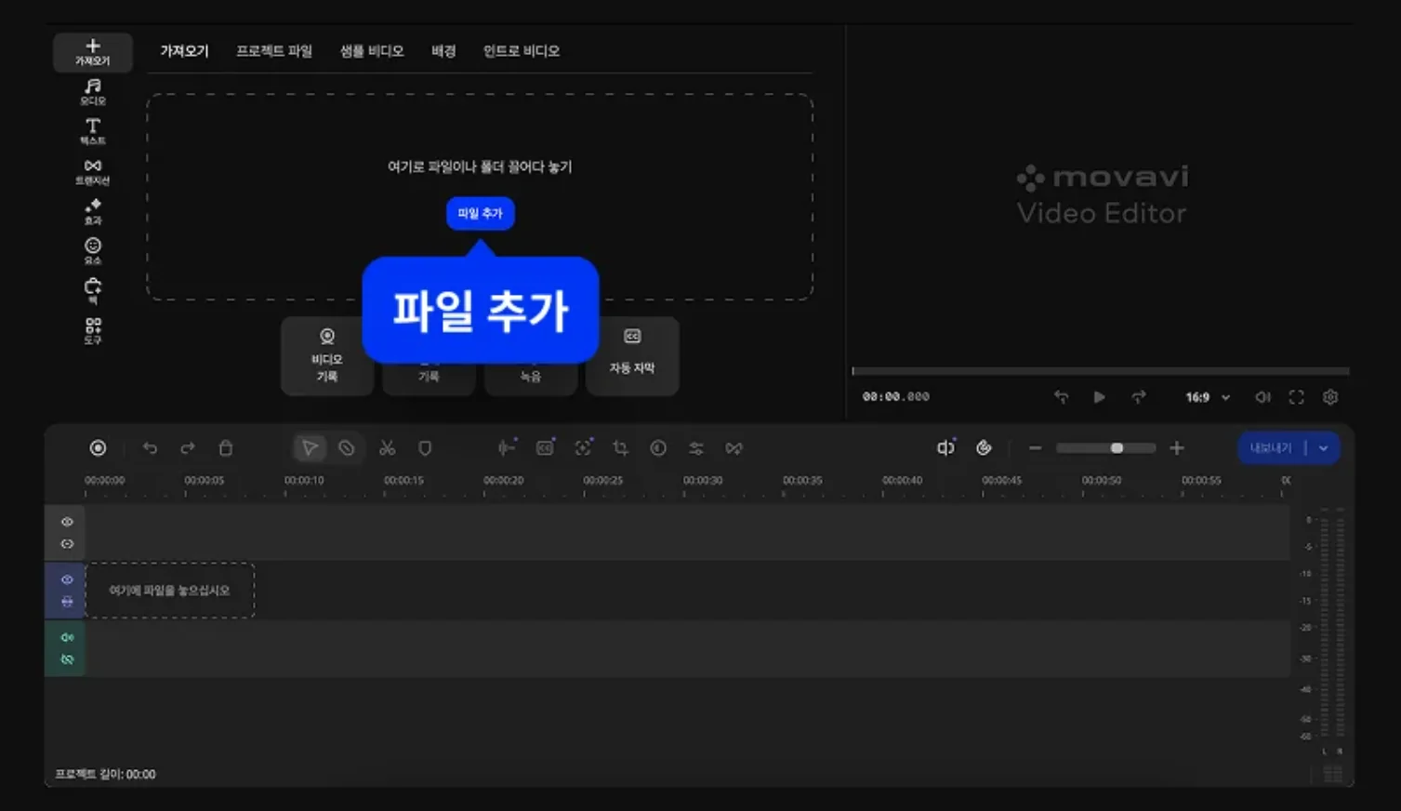Viewport: 1401px width, 811px height.
Task: Open the 16:9 aspect ratio dropdown
Action: pos(1208,397)
